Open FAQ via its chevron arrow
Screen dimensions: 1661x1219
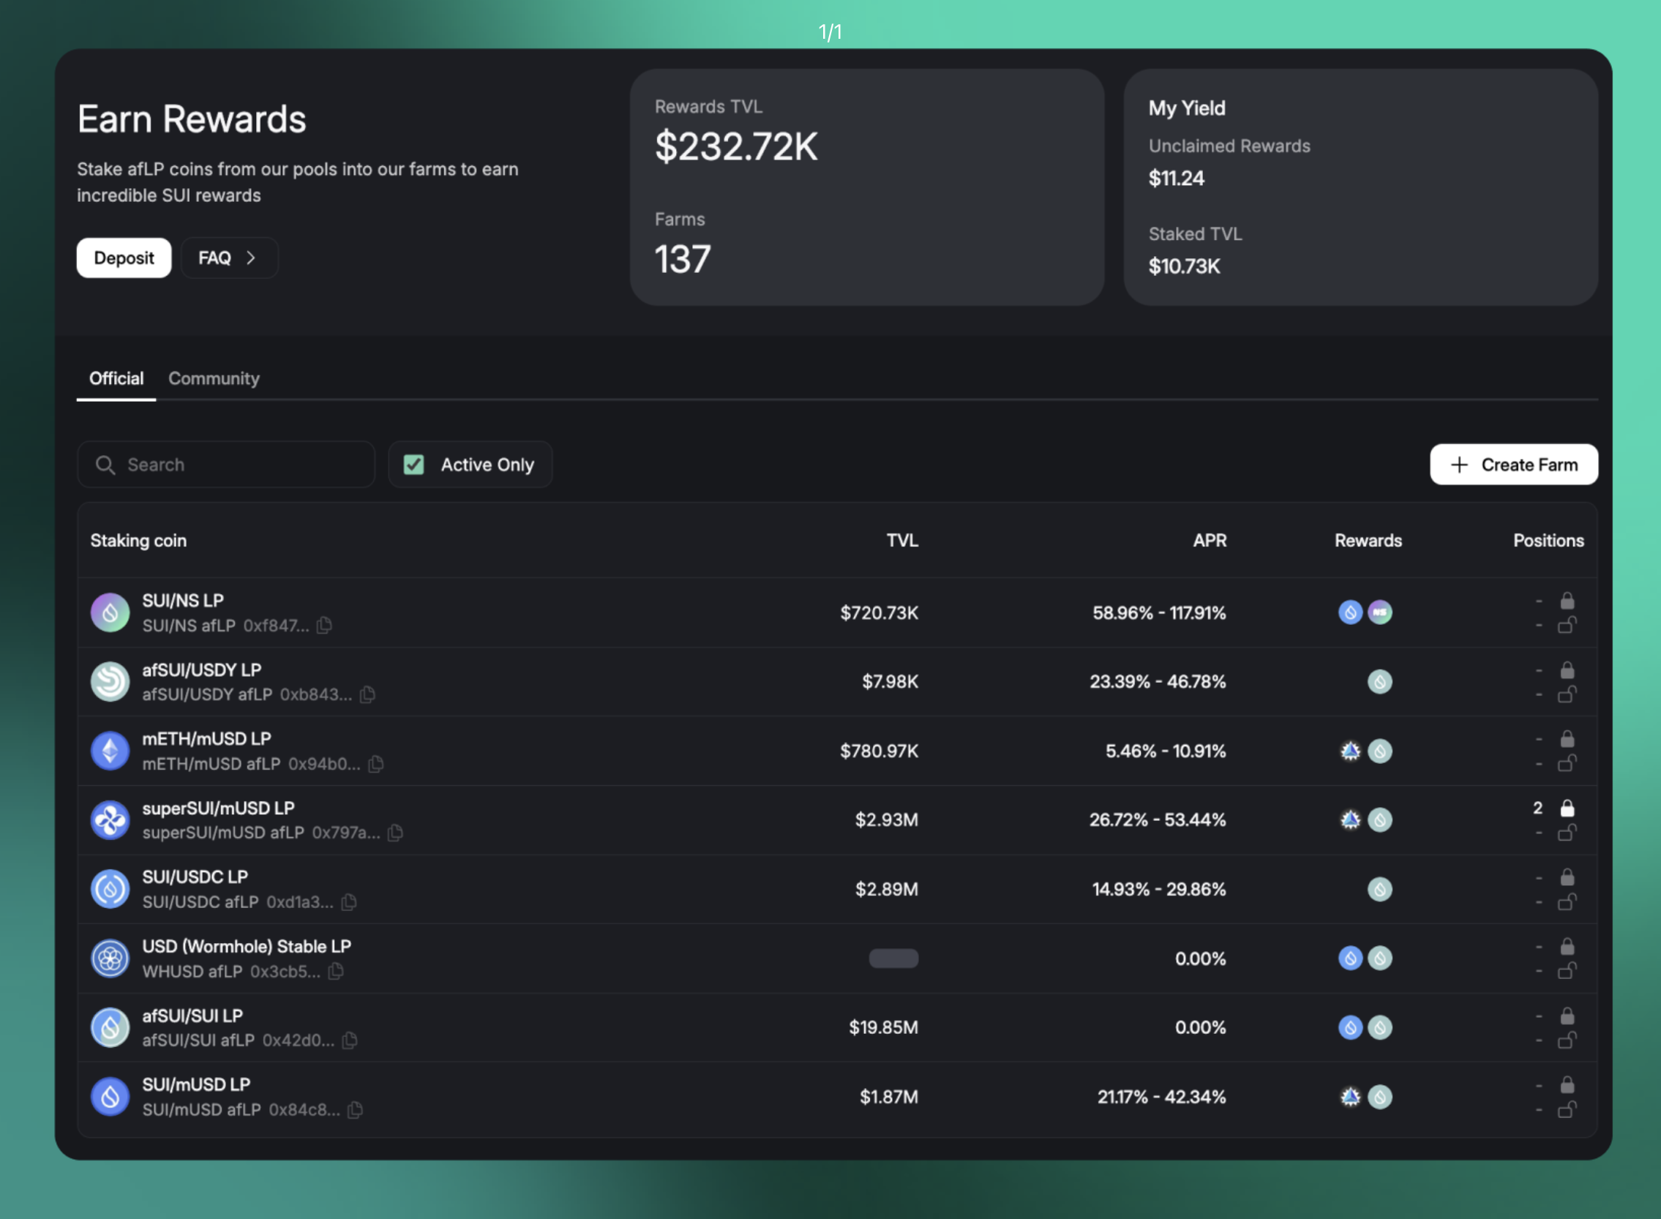251,258
